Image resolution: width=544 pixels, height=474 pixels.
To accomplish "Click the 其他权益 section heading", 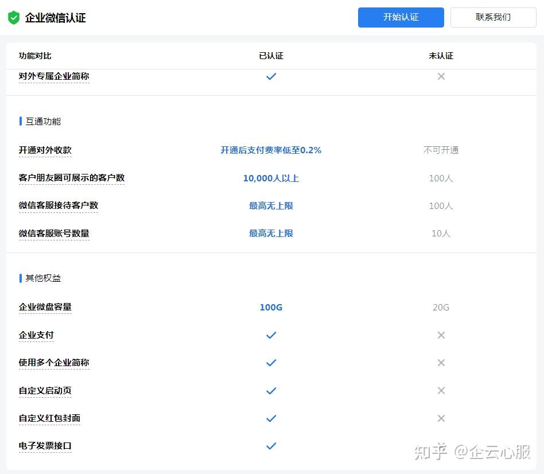I will (44, 278).
